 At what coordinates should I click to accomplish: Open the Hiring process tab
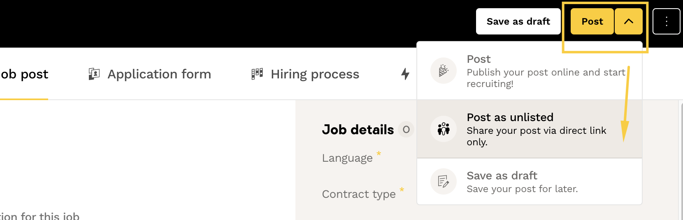[315, 74]
